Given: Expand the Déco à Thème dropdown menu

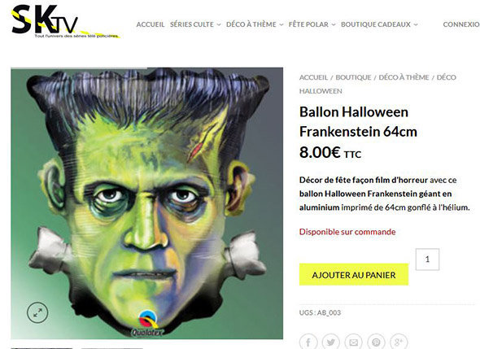Looking at the screenshot, I should pos(255,24).
